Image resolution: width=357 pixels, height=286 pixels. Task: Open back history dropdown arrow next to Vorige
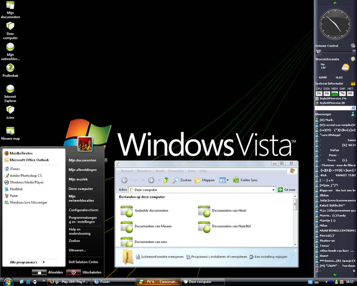point(143,180)
